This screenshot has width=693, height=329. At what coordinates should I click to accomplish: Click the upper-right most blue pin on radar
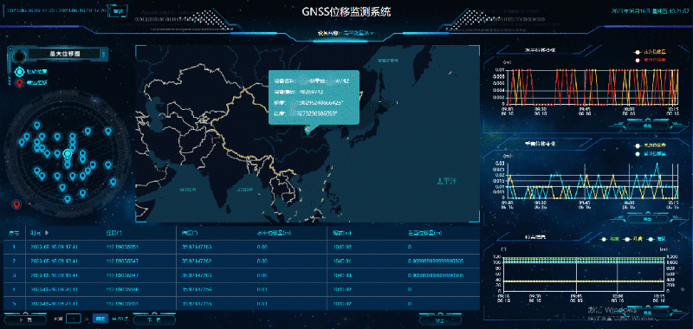point(107,131)
